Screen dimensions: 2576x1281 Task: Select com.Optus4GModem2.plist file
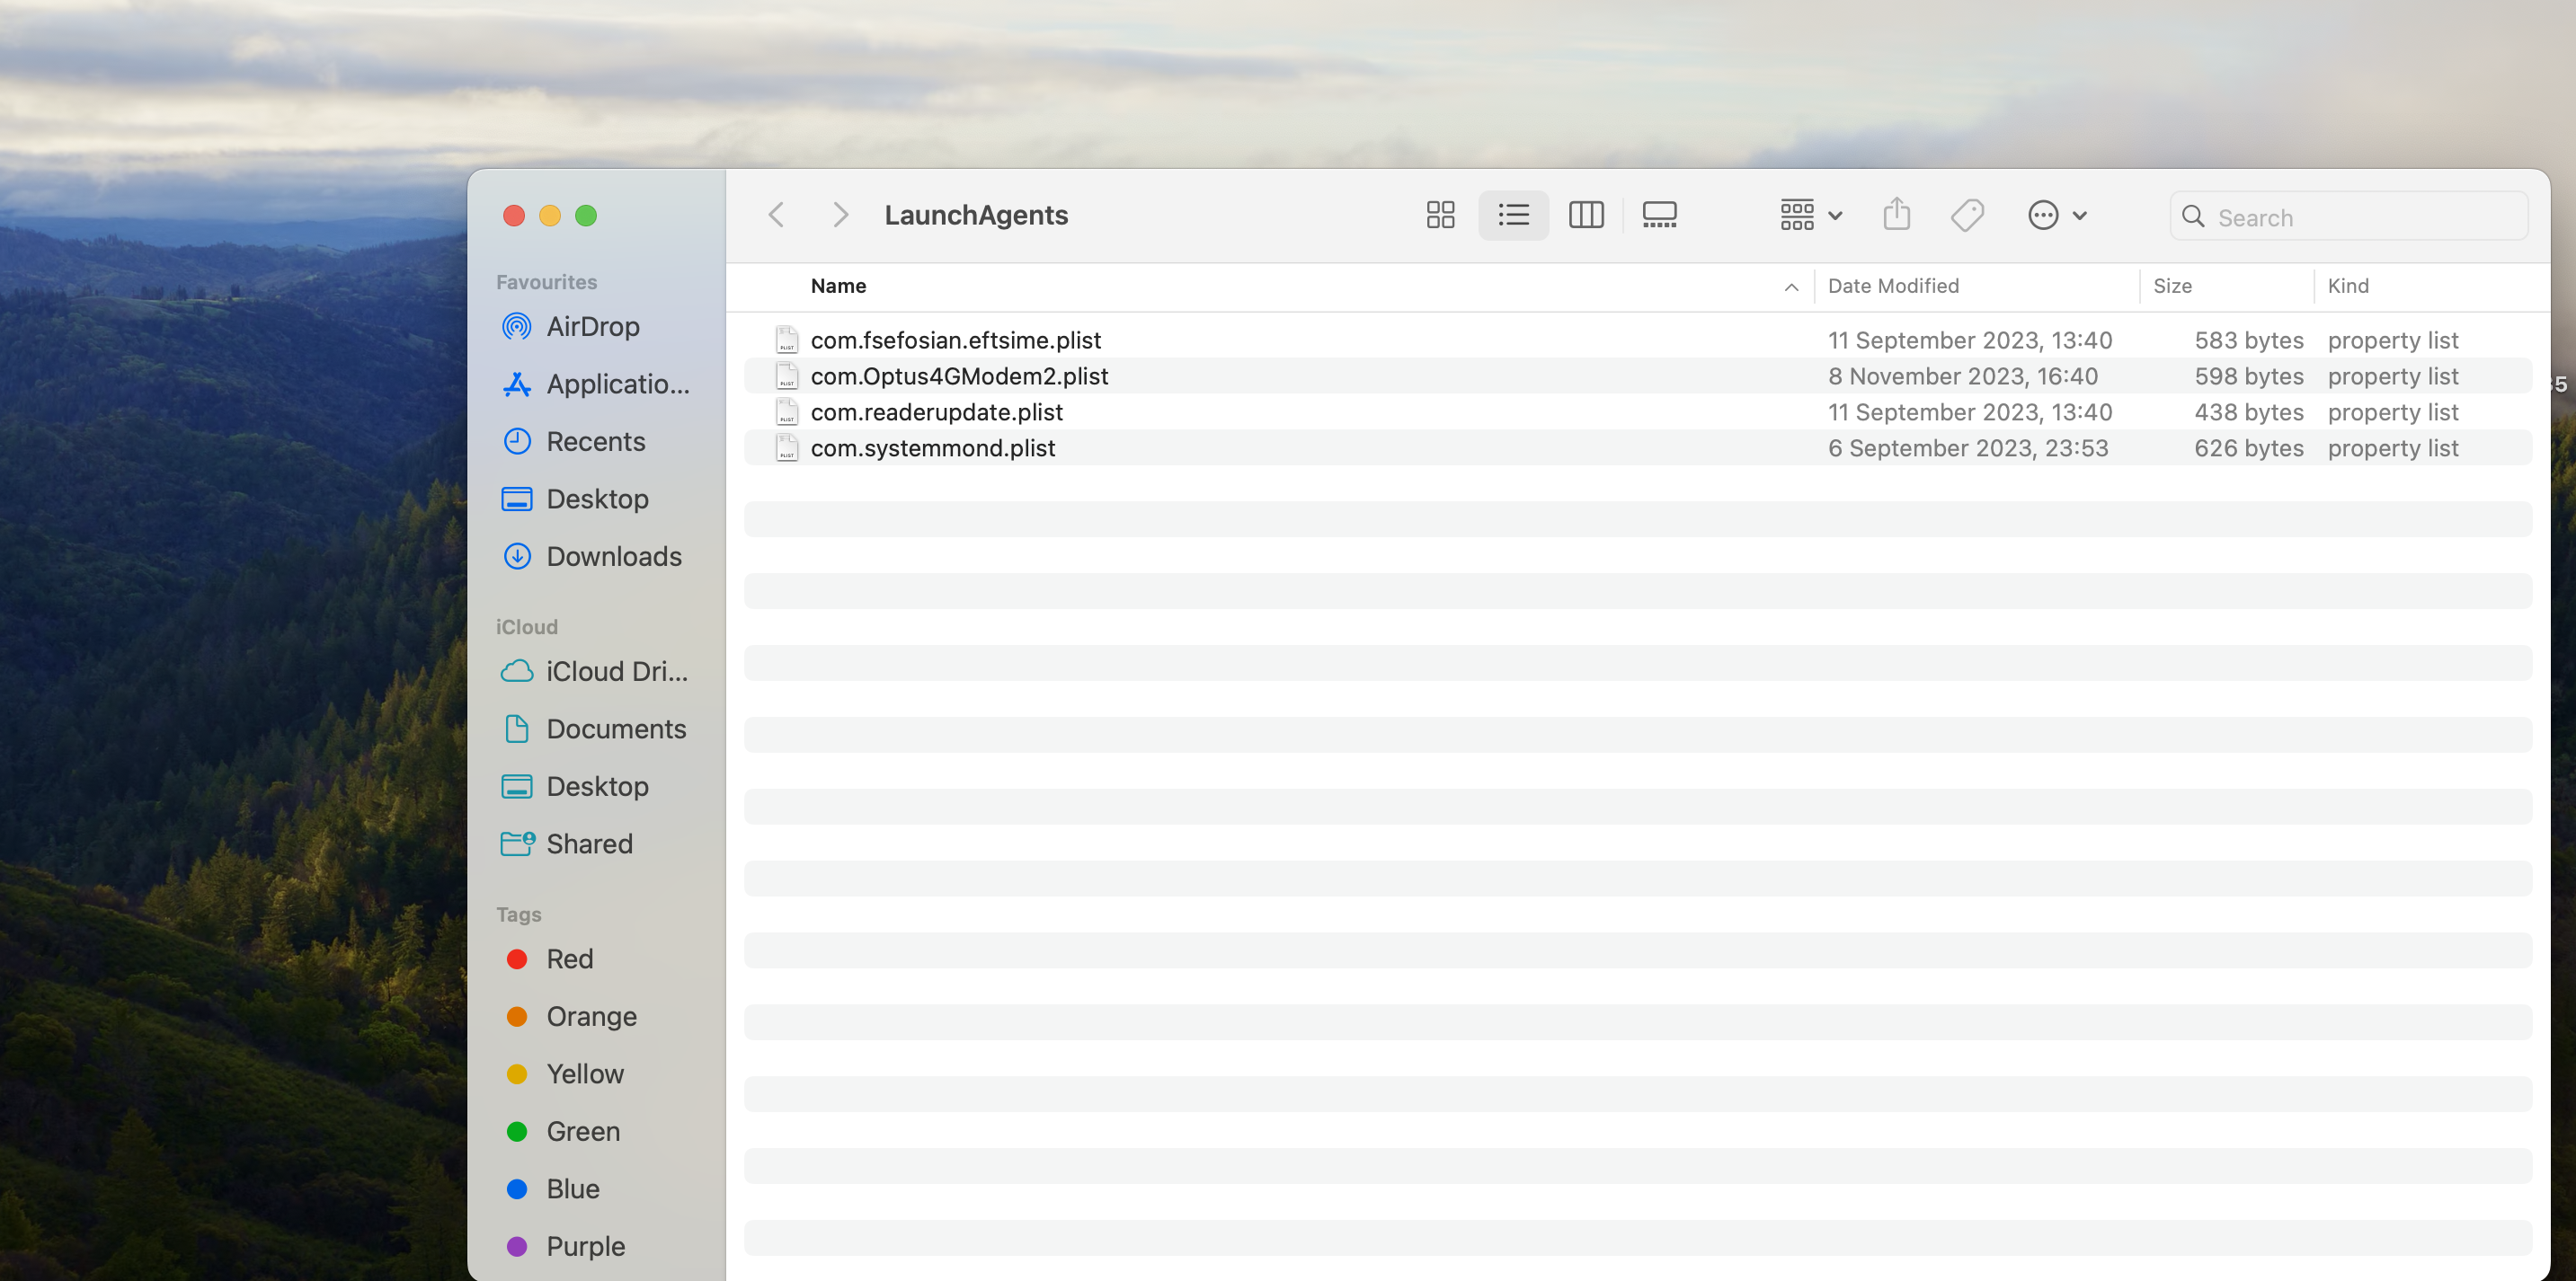[959, 376]
